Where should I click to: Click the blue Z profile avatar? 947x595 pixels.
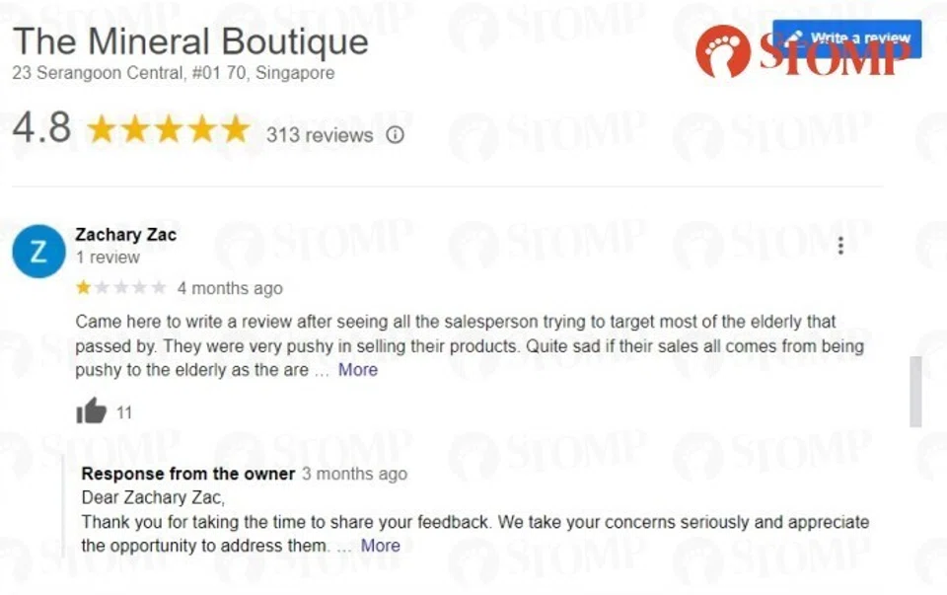tap(38, 252)
